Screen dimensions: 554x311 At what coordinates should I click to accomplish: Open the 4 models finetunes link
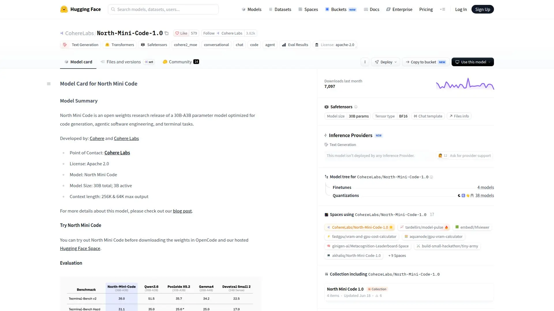pyautogui.click(x=486, y=187)
